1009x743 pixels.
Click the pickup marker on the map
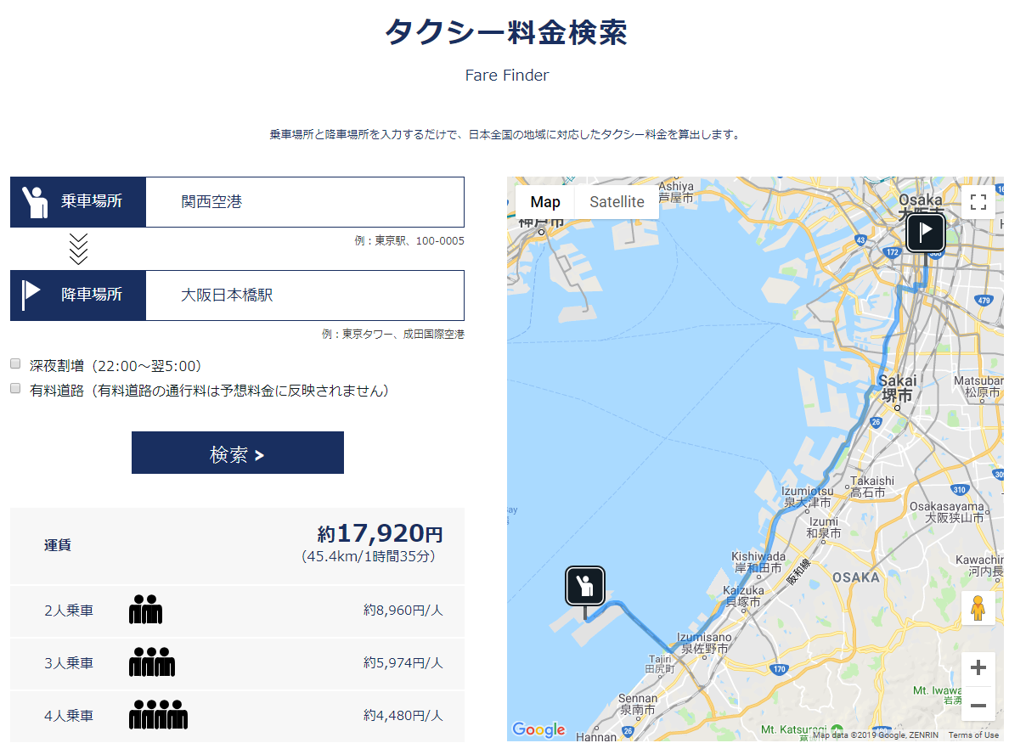pyautogui.click(x=585, y=587)
